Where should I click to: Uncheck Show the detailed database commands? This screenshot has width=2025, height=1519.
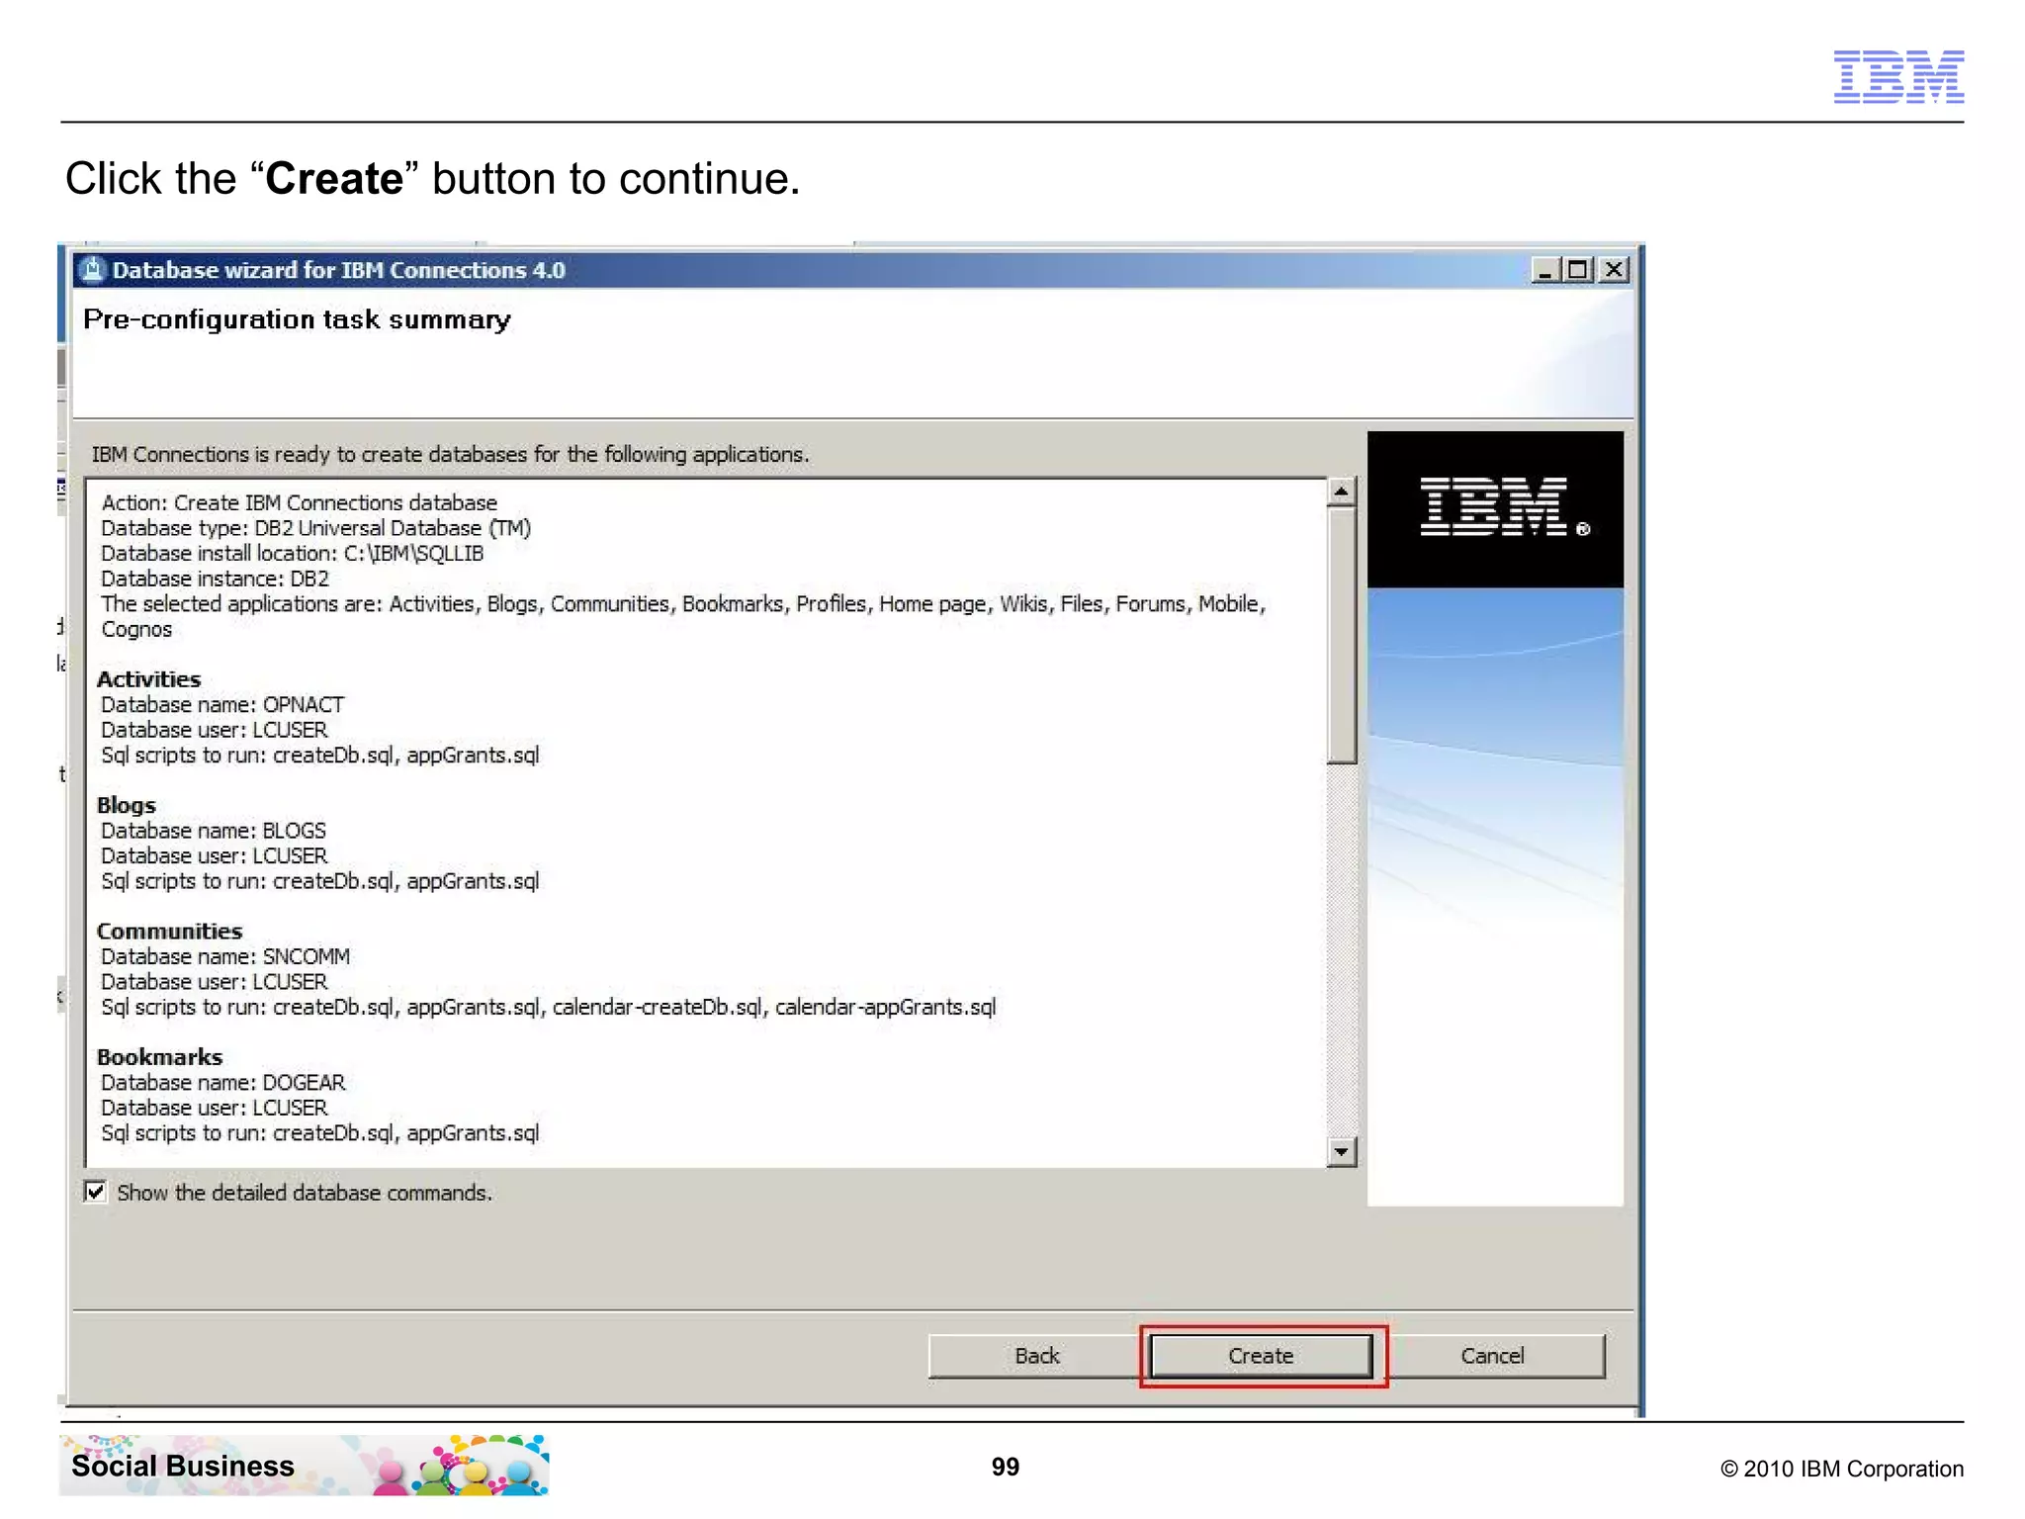tap(96, 1192)
